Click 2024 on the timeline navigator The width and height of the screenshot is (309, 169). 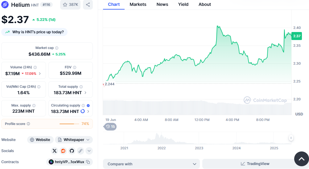point(237,148)
